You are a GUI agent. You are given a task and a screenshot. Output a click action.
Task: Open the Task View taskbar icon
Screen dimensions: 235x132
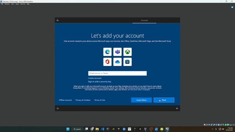point(87,129)
